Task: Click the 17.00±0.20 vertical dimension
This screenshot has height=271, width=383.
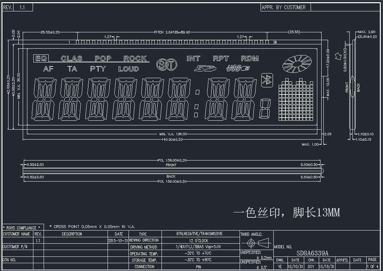Action: 328,59
